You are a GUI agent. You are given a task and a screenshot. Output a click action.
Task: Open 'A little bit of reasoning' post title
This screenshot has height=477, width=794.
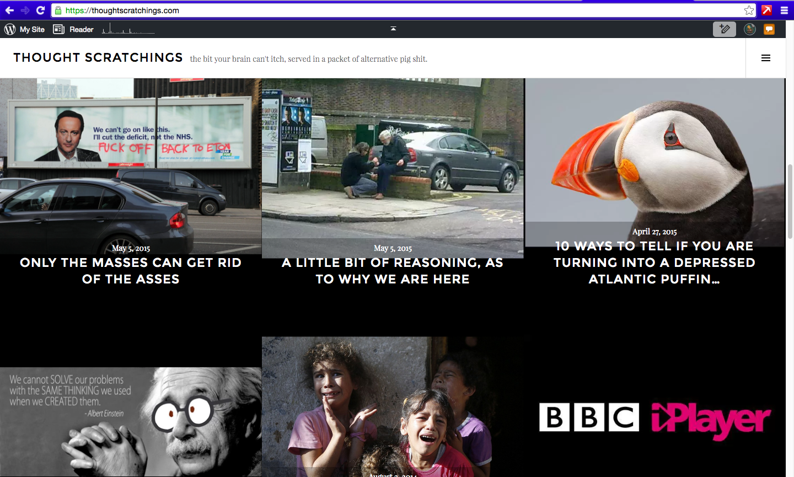[x=393, y=271]
